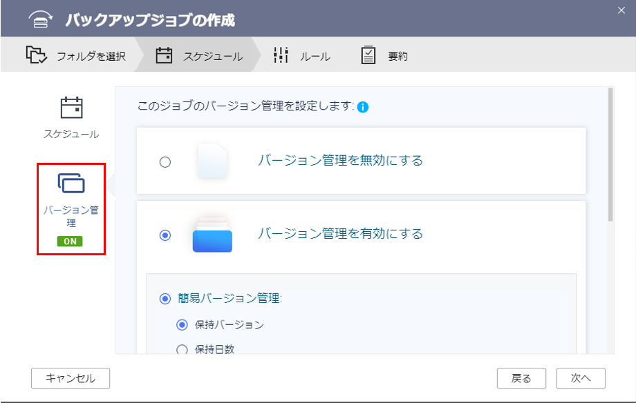Click the blue info icon beside heading
Viewport: 636px width, 403px height.
click(x=363, y=107)
